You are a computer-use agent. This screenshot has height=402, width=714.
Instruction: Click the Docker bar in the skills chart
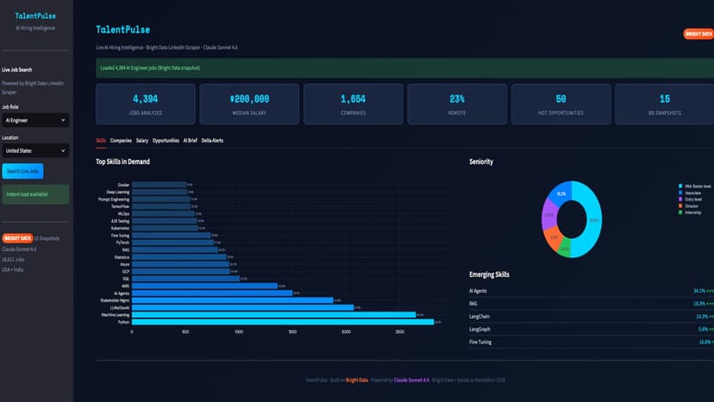click(159, 185)
